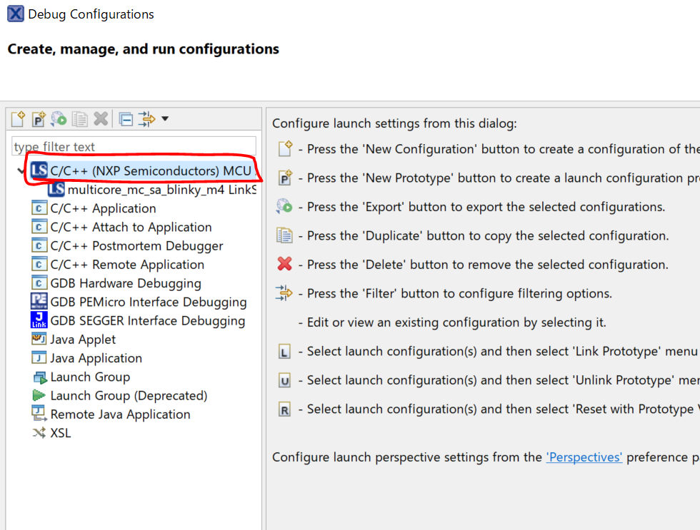Click icon beside GDB Hardware Debugging
700x530 pixels.
(x=39, y=283)
